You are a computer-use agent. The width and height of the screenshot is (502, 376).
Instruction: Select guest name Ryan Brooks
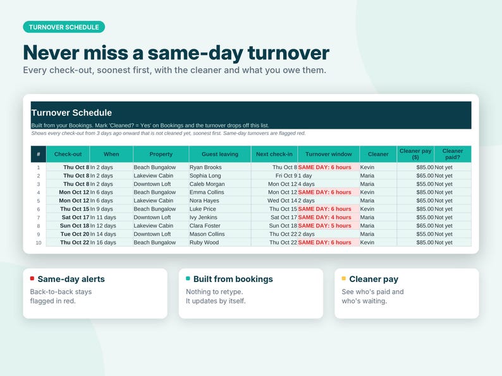pos(205,167)
